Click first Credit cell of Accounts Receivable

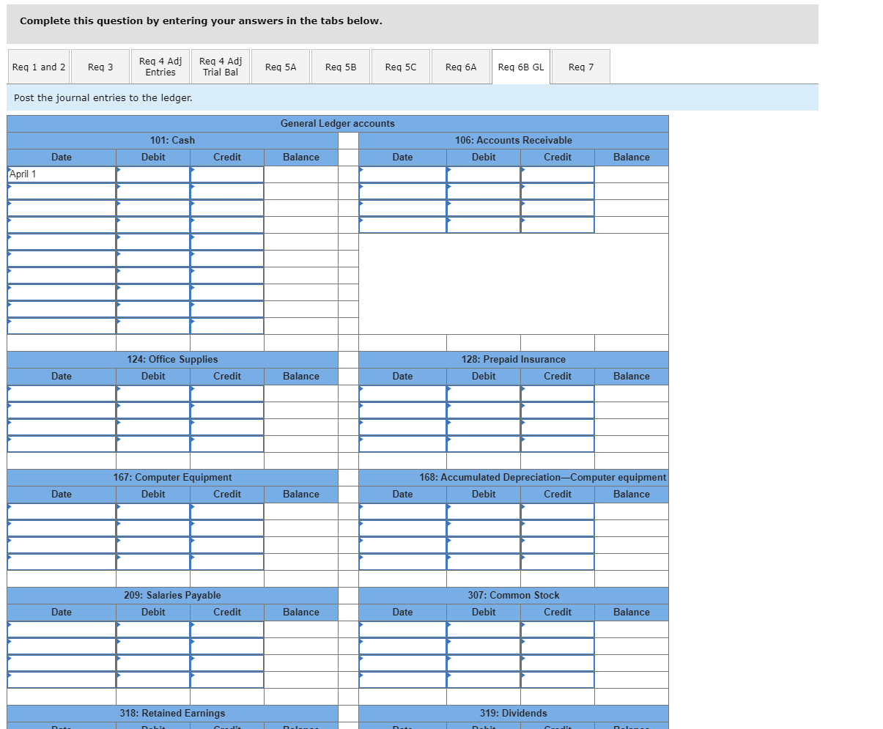[x=558, y=174]
